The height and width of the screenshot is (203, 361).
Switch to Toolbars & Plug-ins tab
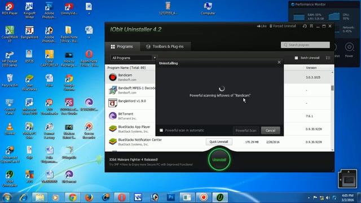[165, 46]
